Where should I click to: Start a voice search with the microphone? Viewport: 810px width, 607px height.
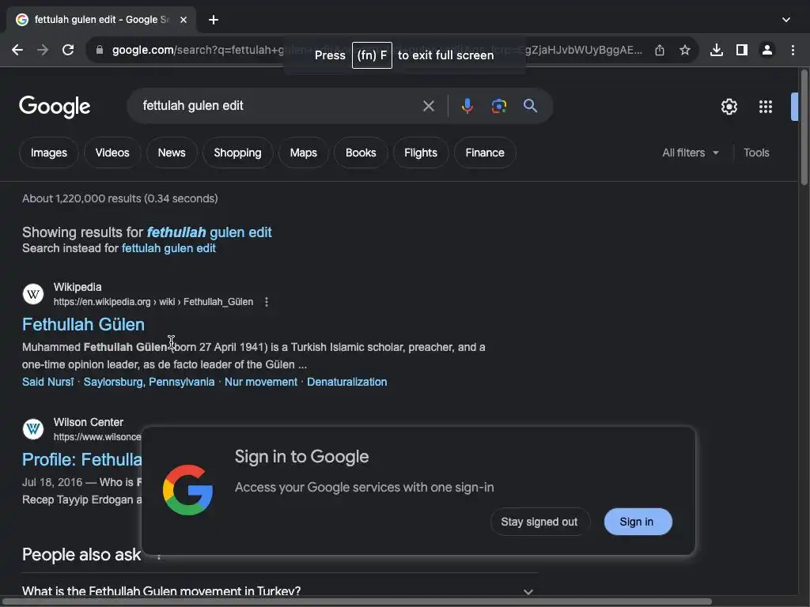[x=467, y=106]
